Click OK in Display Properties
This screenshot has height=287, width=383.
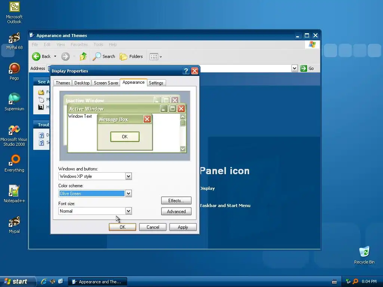pos(122,227)
